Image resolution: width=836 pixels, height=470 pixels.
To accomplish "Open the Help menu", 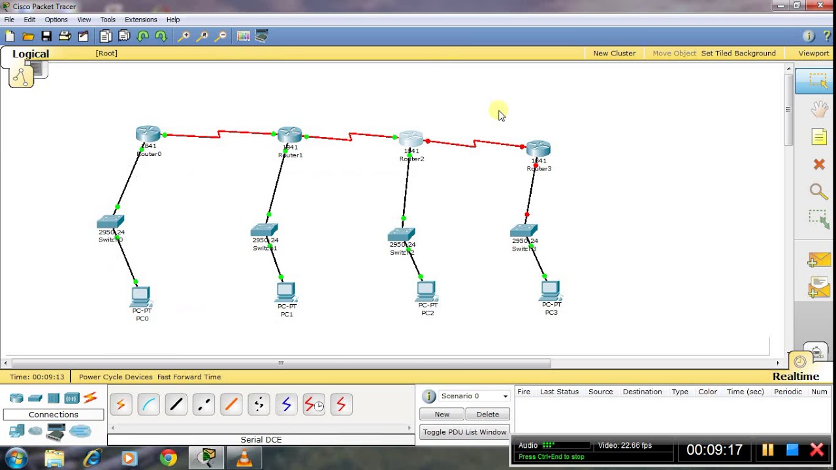I will (173, 20).
